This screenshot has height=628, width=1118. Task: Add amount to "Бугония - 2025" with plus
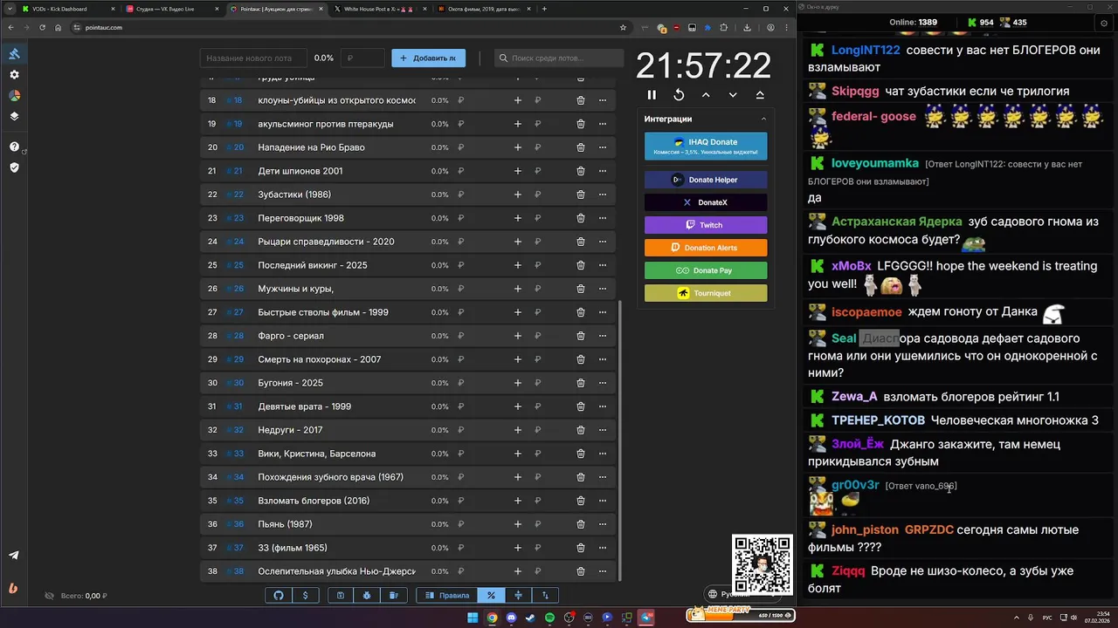tap(518, 383)
